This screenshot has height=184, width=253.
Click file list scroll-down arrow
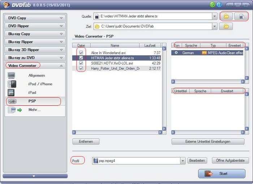click(164, 128)
